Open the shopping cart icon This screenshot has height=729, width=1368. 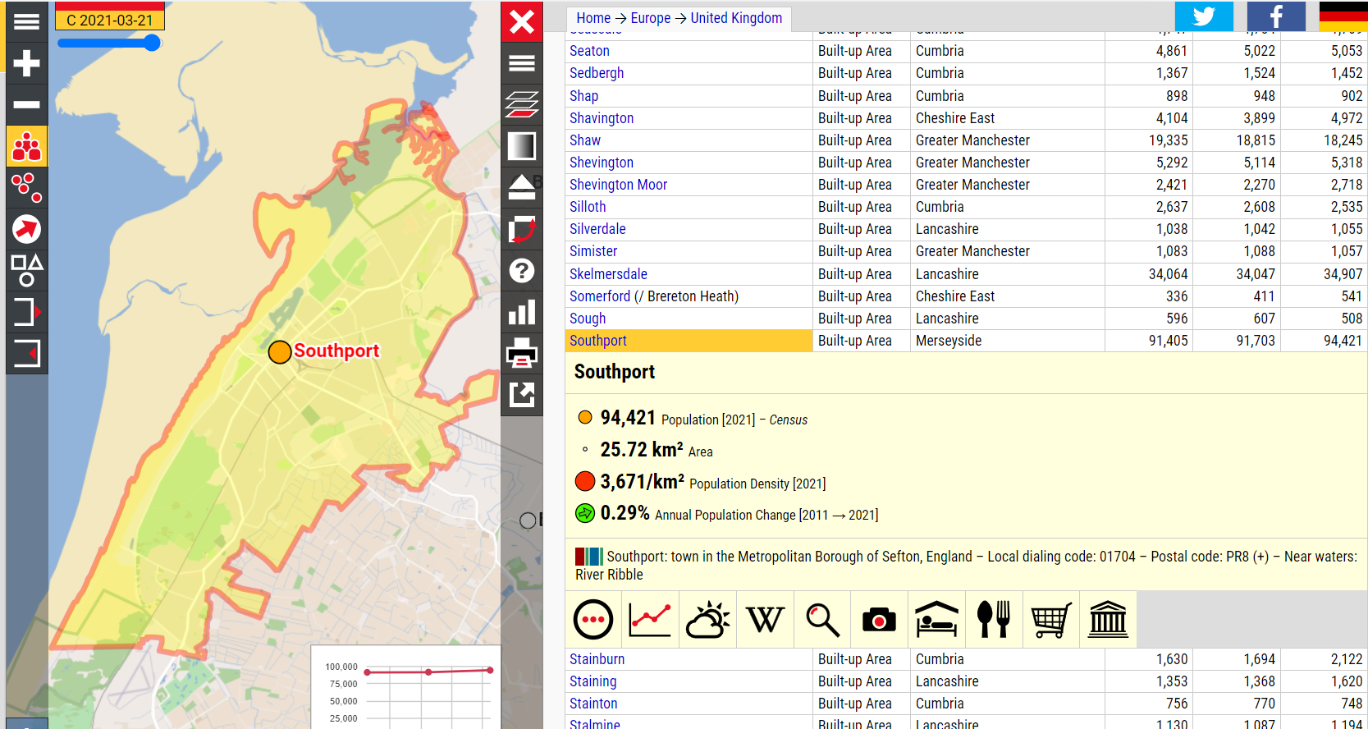coord(1051,620)
